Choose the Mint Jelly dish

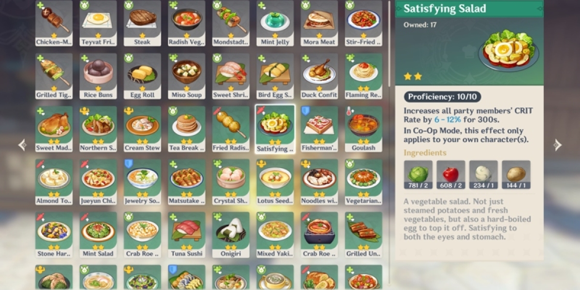tap(275, 23)
